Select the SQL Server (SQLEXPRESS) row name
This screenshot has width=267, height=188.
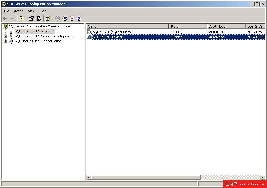tap(112, 32)
